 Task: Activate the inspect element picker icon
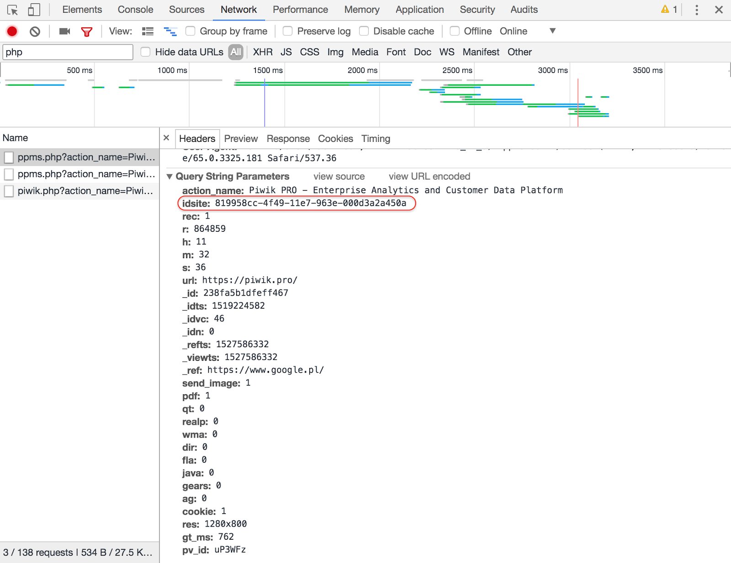click(x=12, y=10)
